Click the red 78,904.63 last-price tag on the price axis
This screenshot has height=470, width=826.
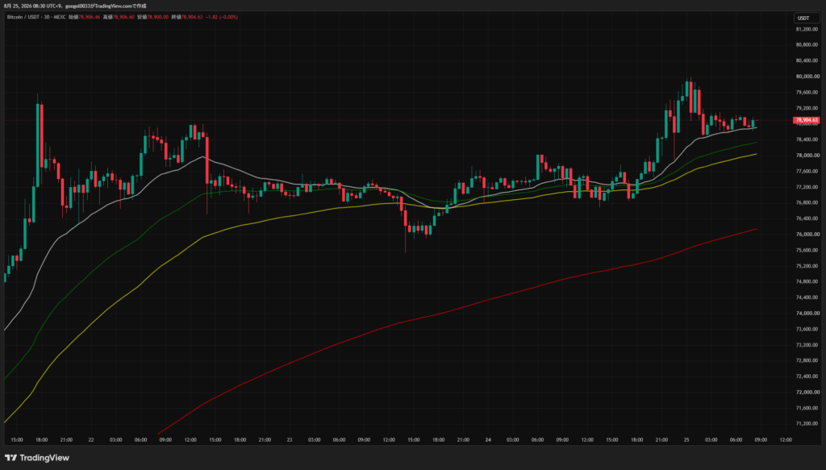tap(807, 120)
